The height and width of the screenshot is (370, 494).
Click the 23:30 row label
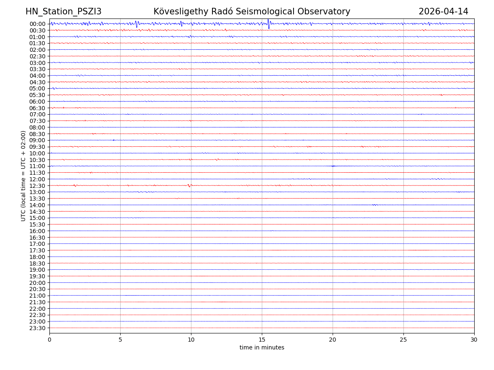click(37, 328)
